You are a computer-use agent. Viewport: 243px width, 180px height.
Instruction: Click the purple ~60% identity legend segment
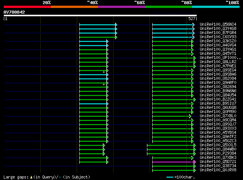pyautogui.click(x=121, y=7)
